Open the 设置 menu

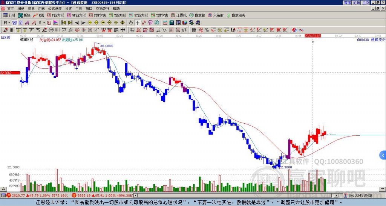coord(69,9)
